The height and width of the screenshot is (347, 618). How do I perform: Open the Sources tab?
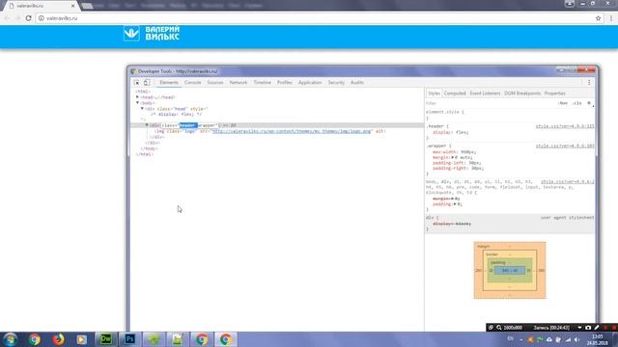[215, 83]
